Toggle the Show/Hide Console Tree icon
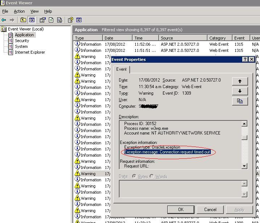Viewport: 260px width, 223px height. [32, 20]
